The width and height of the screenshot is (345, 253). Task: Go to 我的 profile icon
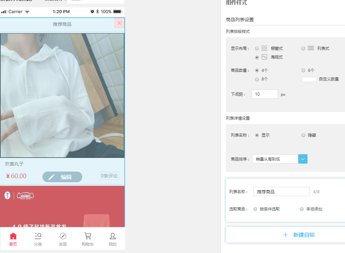click(112, 236)
